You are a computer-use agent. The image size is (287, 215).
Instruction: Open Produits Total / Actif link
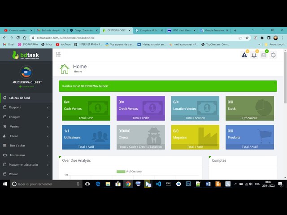250,147
